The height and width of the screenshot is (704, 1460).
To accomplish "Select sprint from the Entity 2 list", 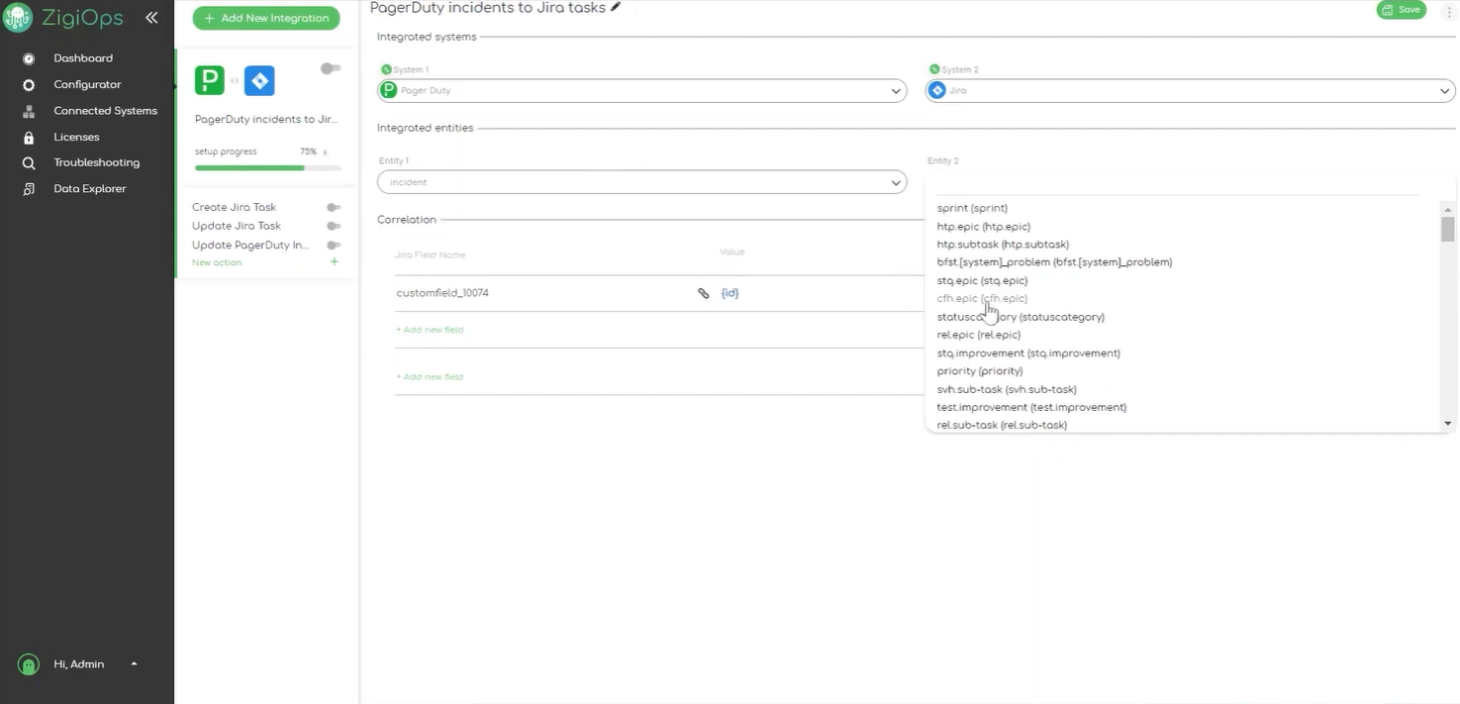I will 971,208.
